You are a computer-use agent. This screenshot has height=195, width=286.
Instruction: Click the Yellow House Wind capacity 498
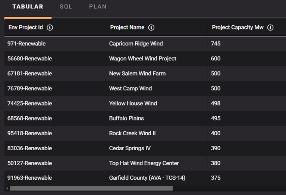[x=216, y=103]
